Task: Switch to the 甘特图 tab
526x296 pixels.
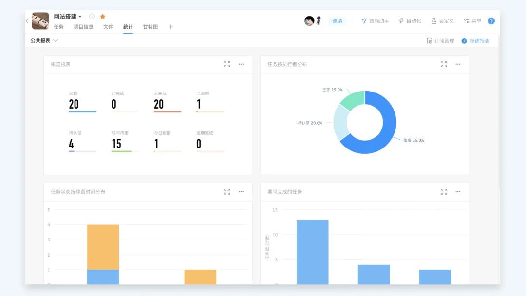Action: 150,27
